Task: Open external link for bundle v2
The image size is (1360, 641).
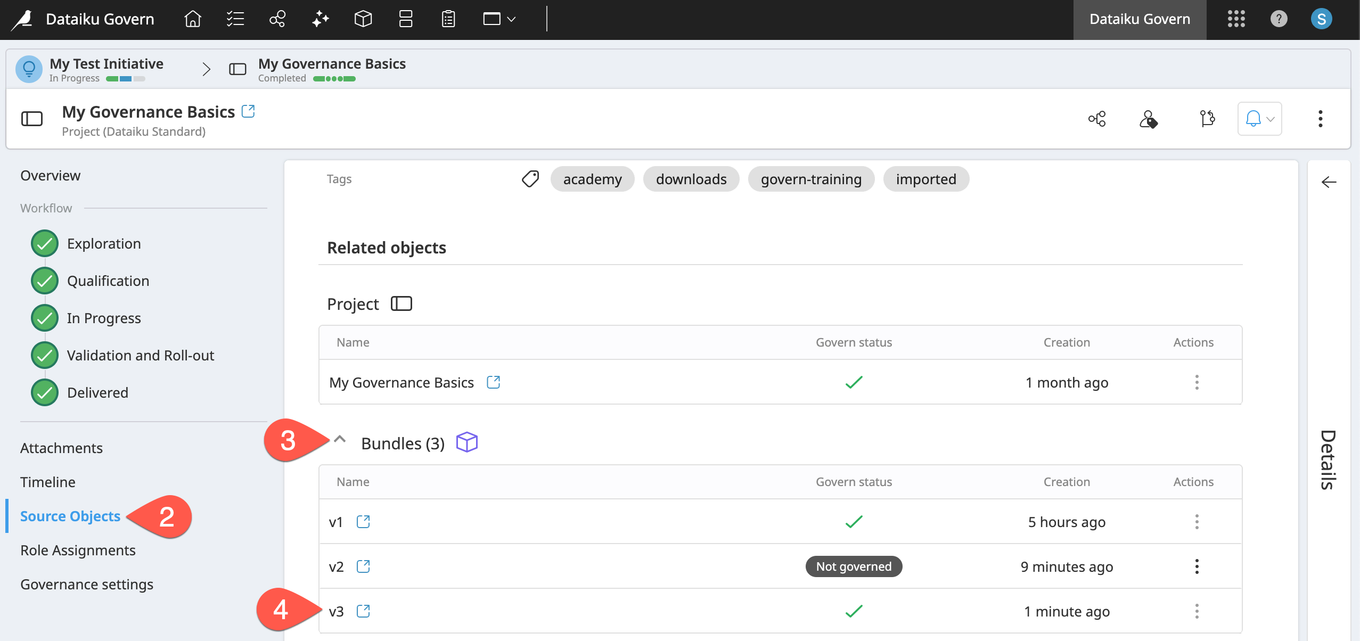Action: (363, 566)
